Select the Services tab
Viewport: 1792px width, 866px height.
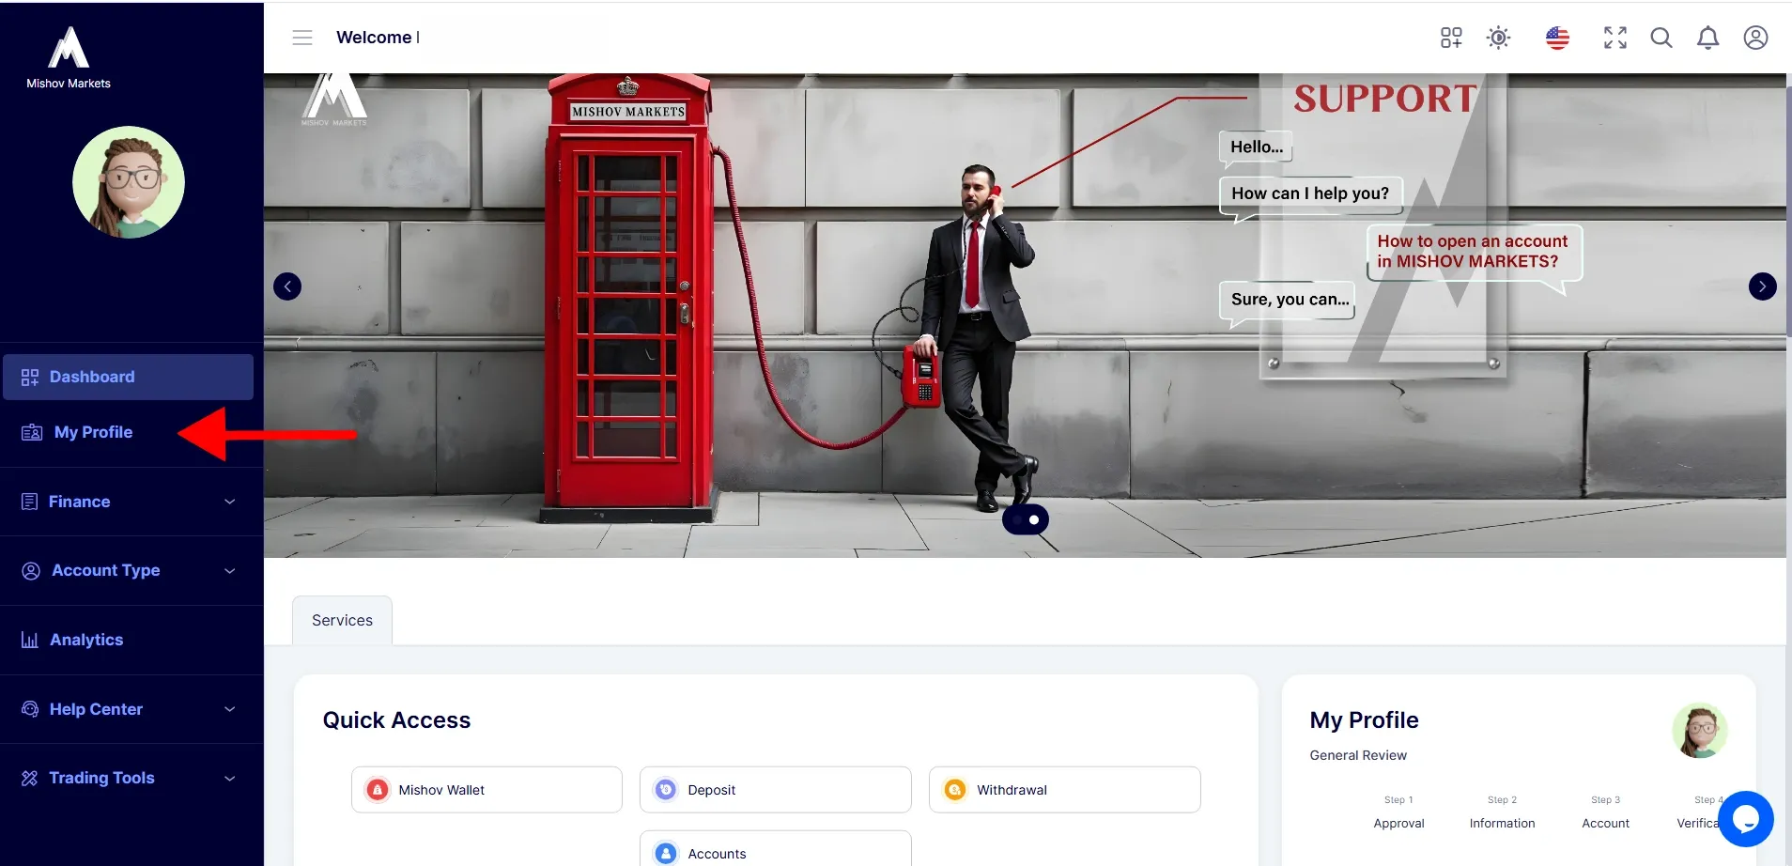(x=342, y=620)
